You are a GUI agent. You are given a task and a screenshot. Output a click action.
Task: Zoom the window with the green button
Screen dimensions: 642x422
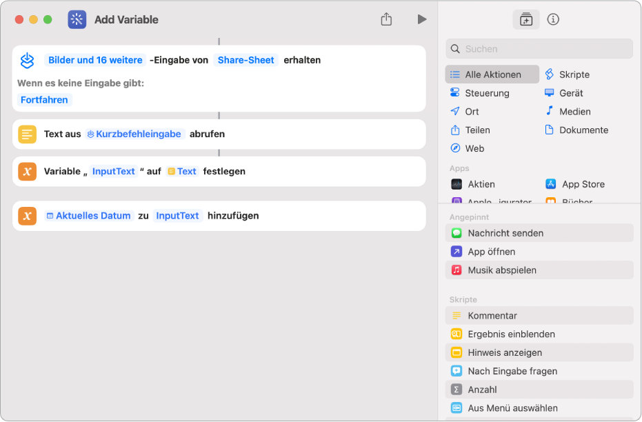click(x=48, y=19)
